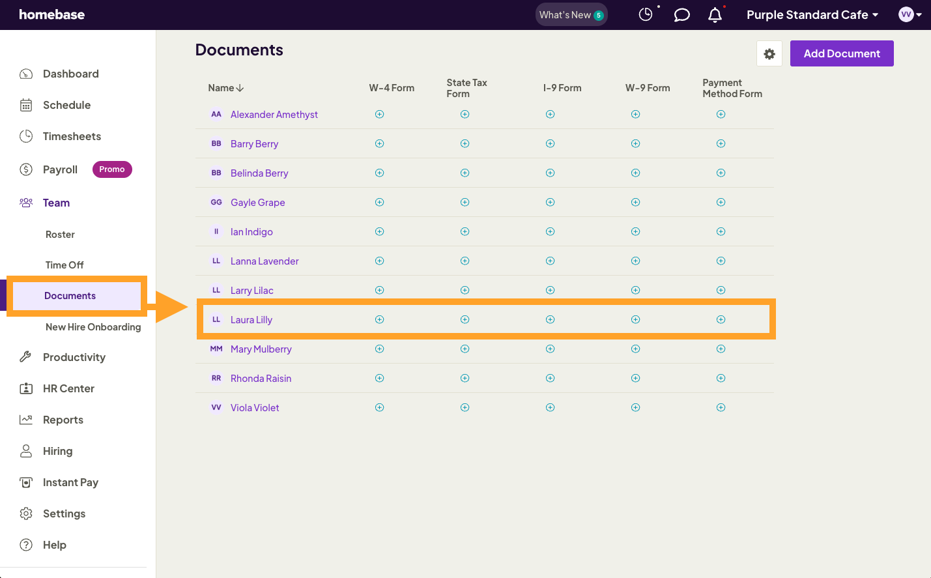Click the Add Document button
Viewport: 931px width, 578px height.
pyautogui.click(x=842, y=53)
